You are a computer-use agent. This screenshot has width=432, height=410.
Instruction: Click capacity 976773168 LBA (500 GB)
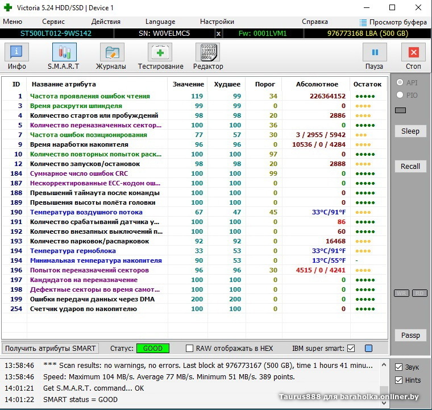pos(368,34)
